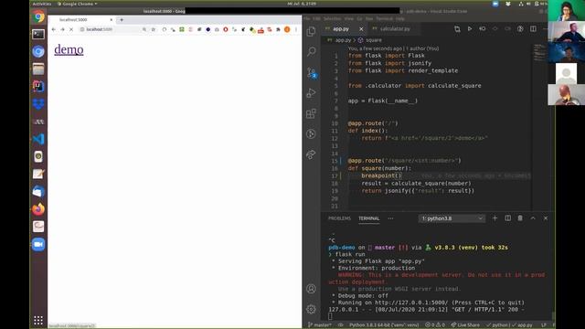The image size is (585, 329).
Task: Open Google Chrome app menu in top bar
Action: click(x=77, y=4)
